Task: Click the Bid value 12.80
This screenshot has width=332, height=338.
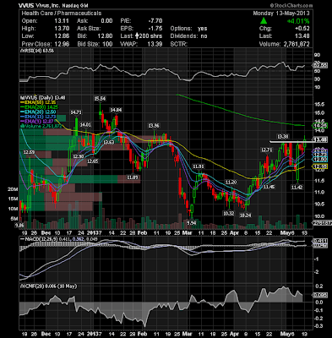Action: [x=106, y=36]
